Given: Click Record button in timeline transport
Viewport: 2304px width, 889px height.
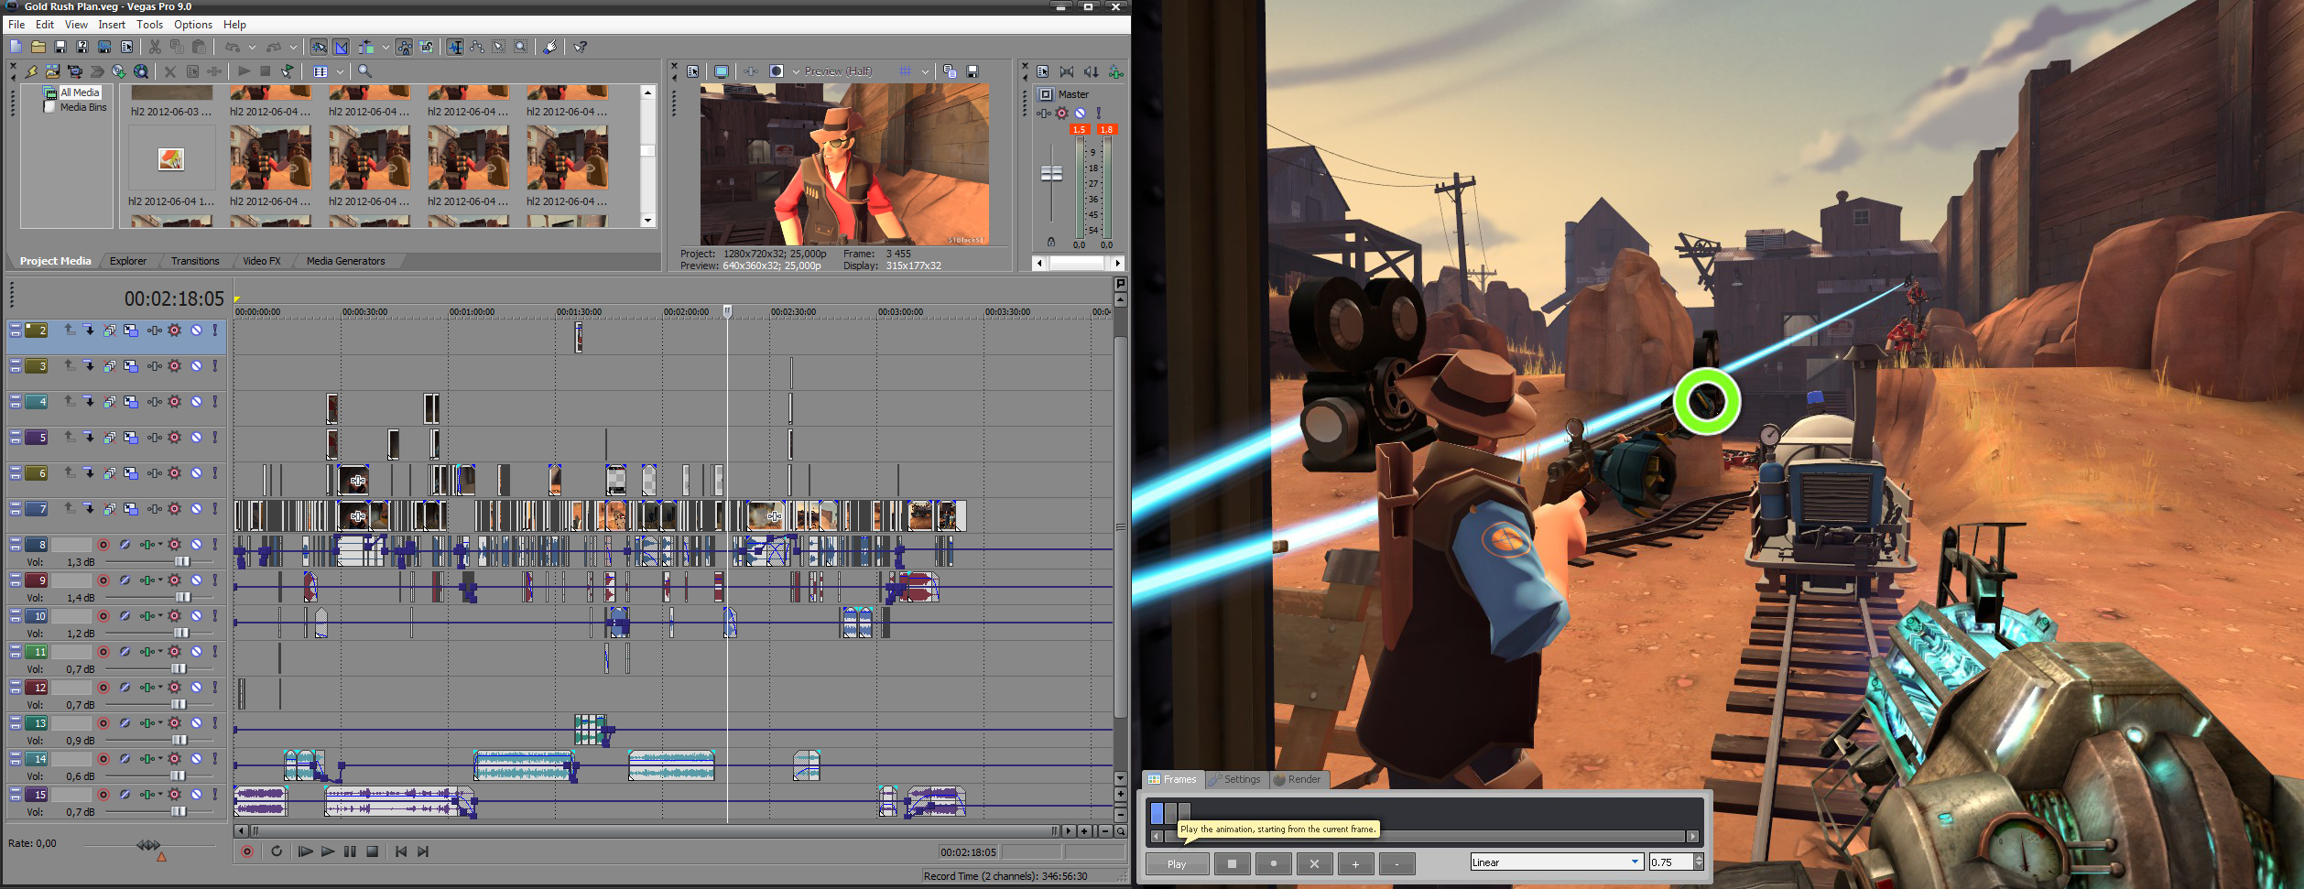Looking at the screenshot, I should tap(247, 851).
